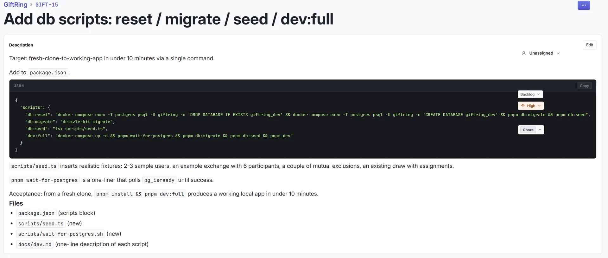Open the three-dot more options menu

584,5
